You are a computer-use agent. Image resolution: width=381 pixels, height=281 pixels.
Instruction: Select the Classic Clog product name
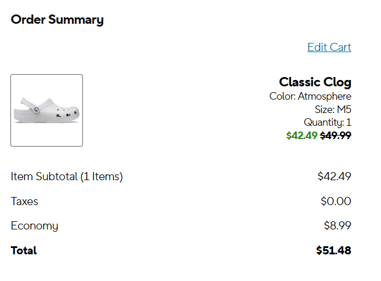[x=315, y=82]
